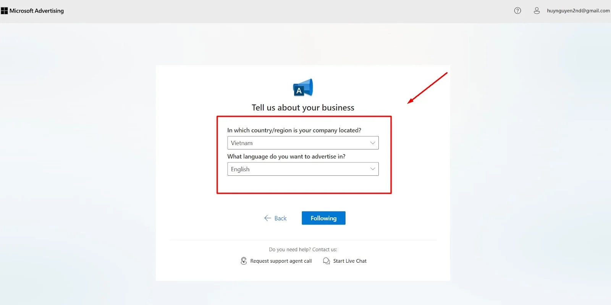
Task: Click 'Do you need help? Contact us:' text
Action: point(303,249)
